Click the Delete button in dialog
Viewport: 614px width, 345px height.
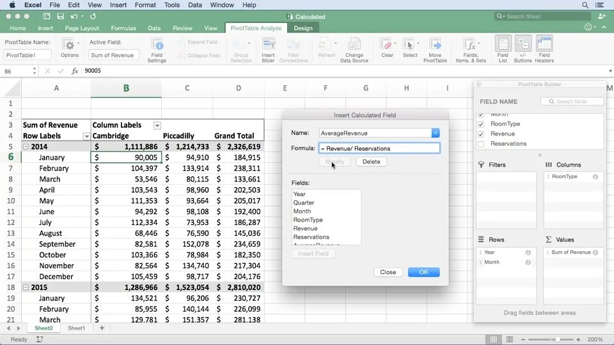tap(371, 162)
